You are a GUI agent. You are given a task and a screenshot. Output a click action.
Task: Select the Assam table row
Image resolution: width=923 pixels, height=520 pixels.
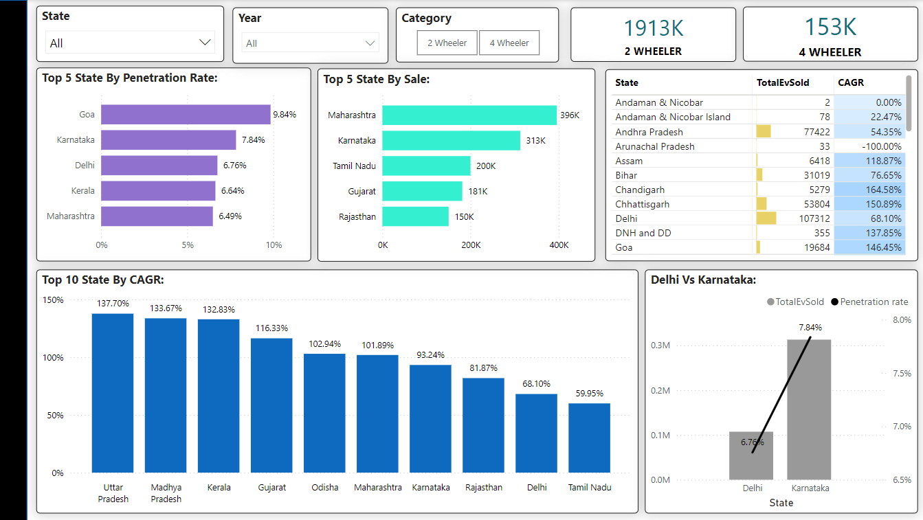tap(759, 161)
